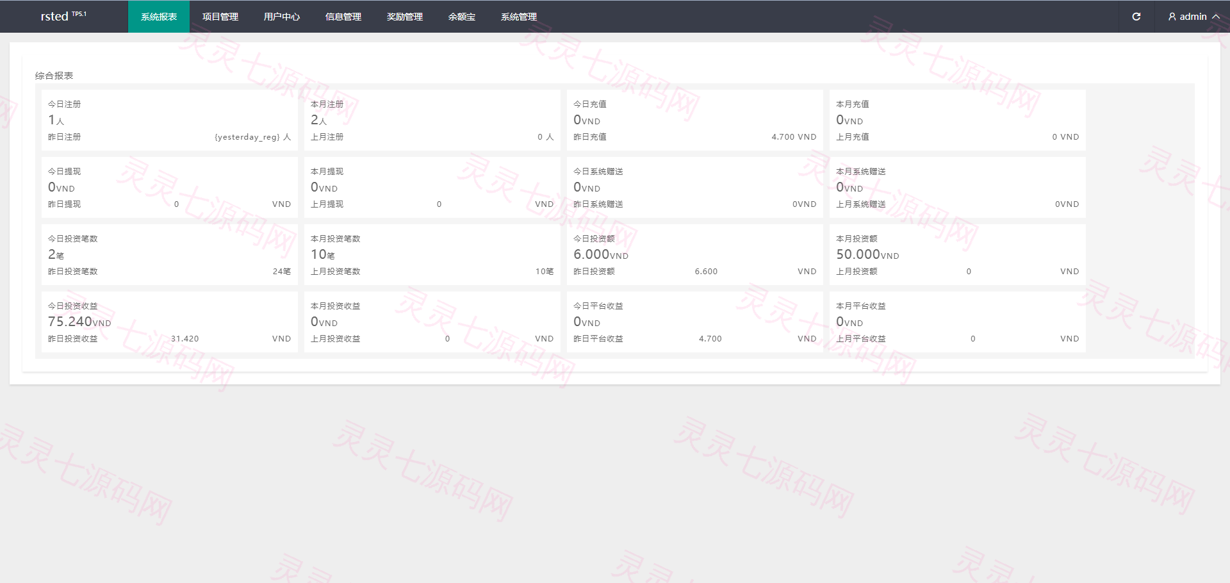Open the 余额宝 menu
This screenshot has width=1230, height=583.
(462, 17)
